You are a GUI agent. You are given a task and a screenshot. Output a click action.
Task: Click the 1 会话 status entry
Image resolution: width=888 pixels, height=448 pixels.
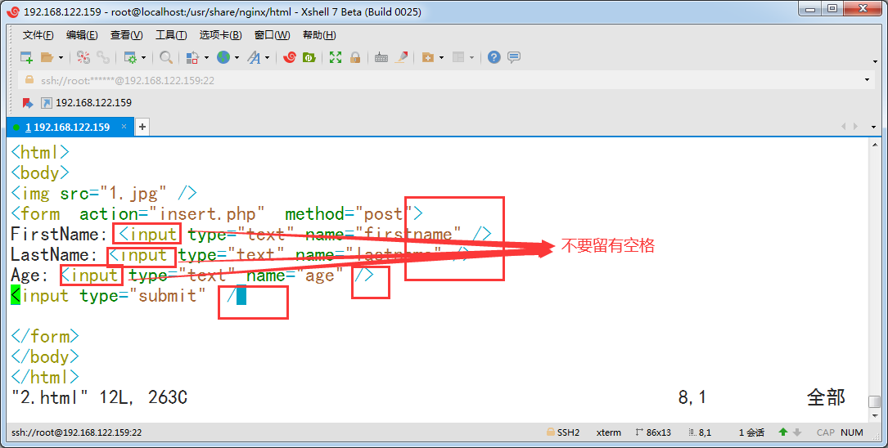pyautogui.click(x=751, y=432)
